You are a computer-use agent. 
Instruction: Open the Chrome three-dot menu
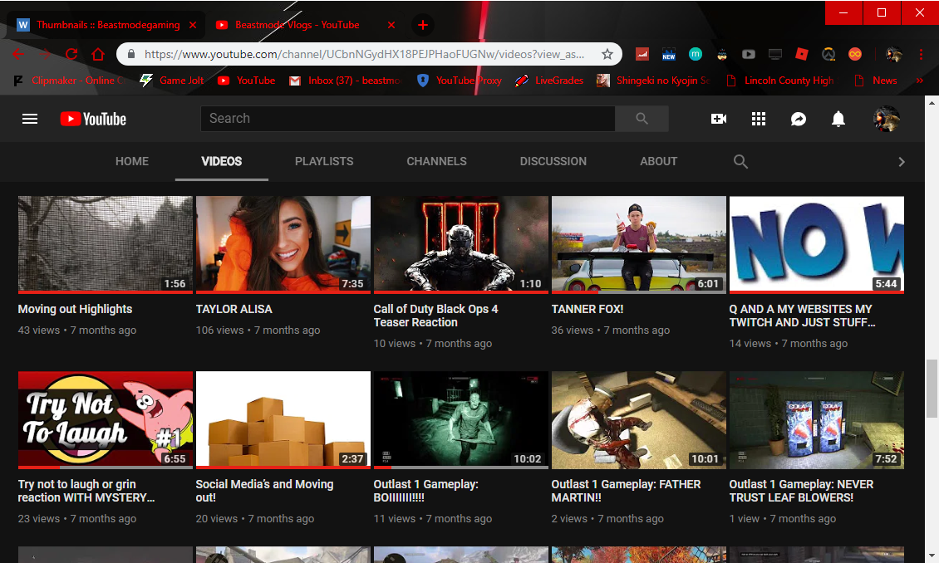coord(921,55)
